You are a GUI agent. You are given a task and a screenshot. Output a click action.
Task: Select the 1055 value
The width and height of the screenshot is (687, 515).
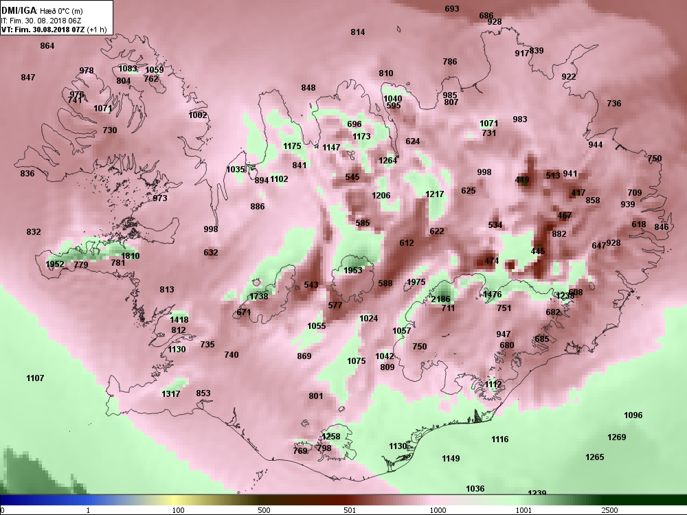point(316,325)
